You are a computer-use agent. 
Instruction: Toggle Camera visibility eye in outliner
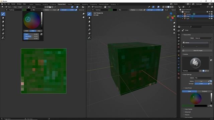[209, 14]
